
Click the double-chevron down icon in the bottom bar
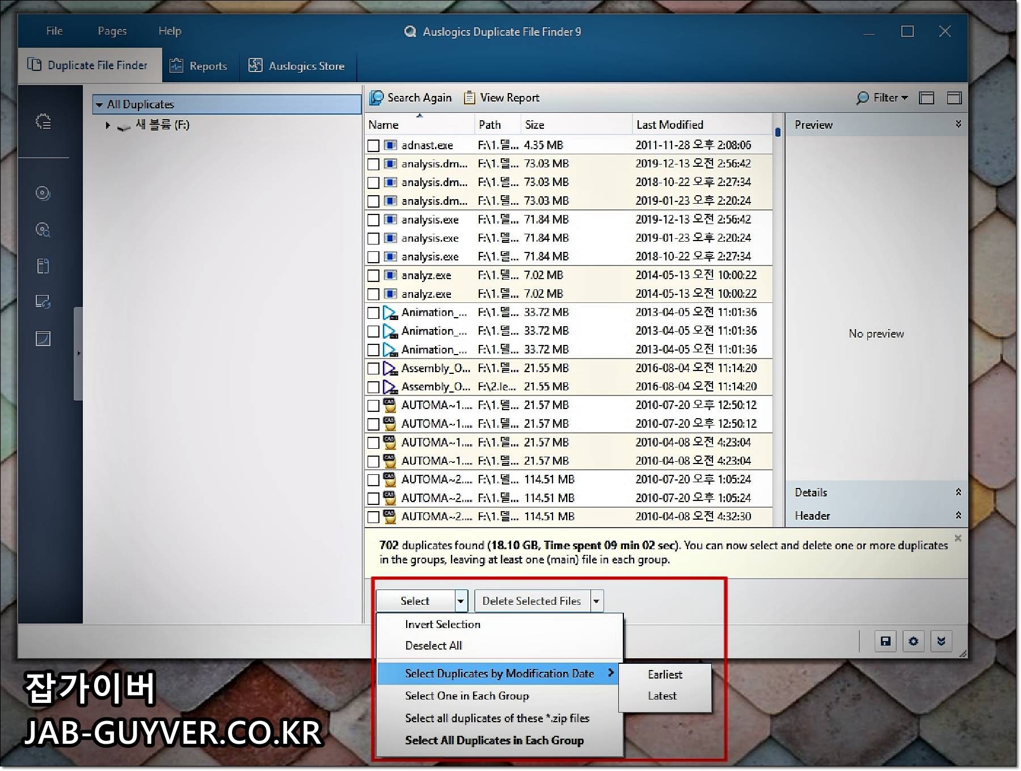click(x=941, y=641)
